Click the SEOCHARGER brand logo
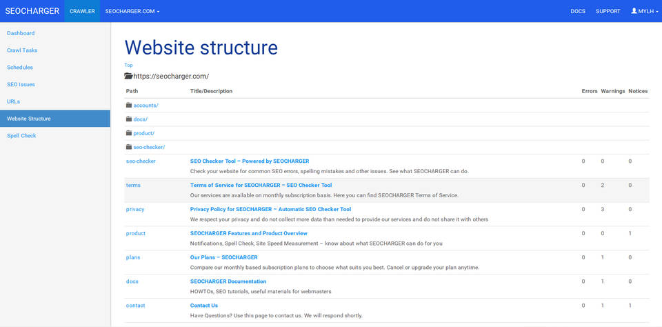This screenshot has width=662, height=327. (x=32, y=11)
